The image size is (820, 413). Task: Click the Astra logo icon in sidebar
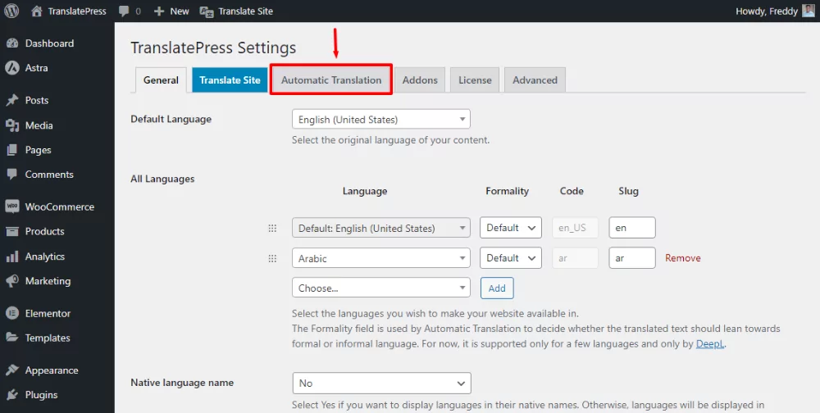(12, 67)
